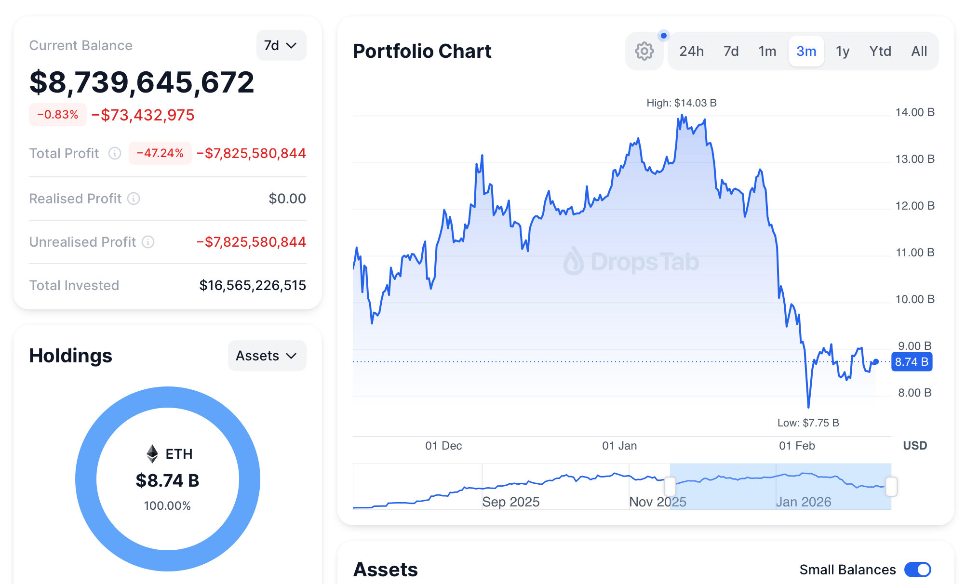
Task: Click the Realised Profit info icon
Action: (x=134, y=199)
